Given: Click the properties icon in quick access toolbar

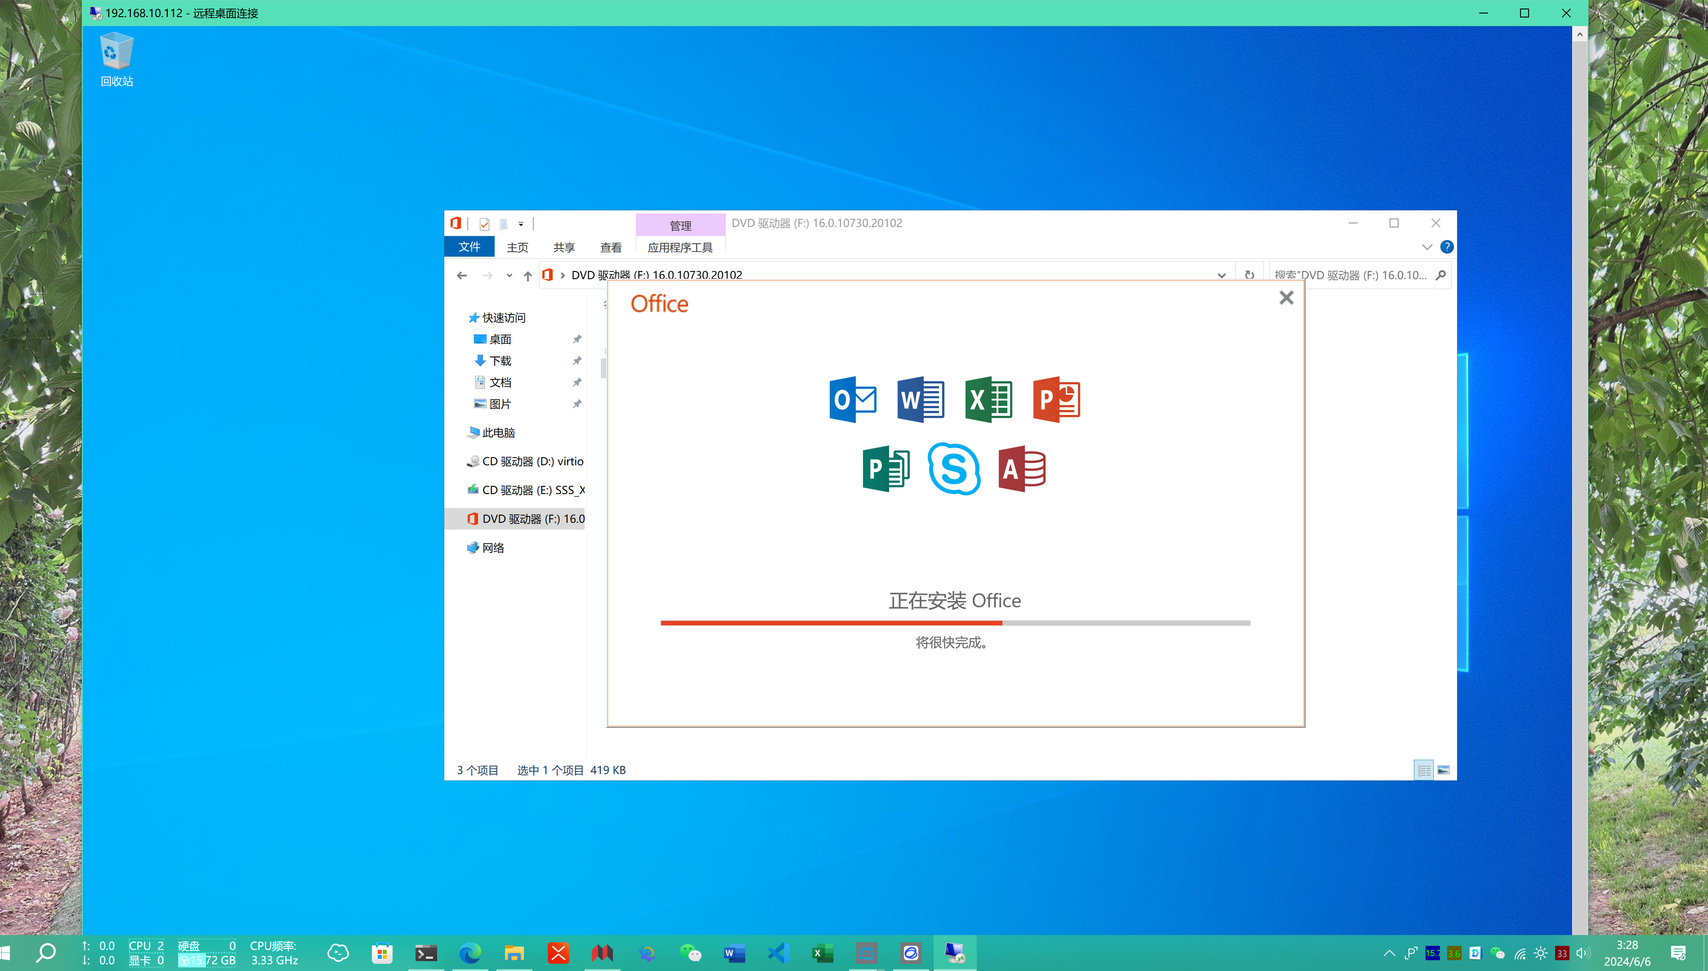Looking at the screenshot, I should pyautogui.click(x=485, y=224).
